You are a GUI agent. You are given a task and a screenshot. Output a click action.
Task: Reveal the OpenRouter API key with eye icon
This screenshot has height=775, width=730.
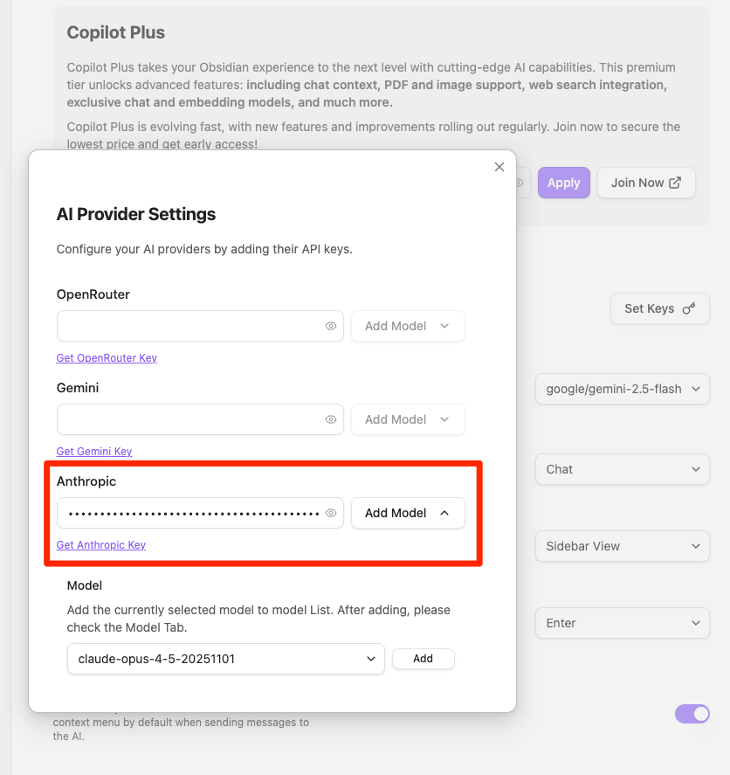331,326
